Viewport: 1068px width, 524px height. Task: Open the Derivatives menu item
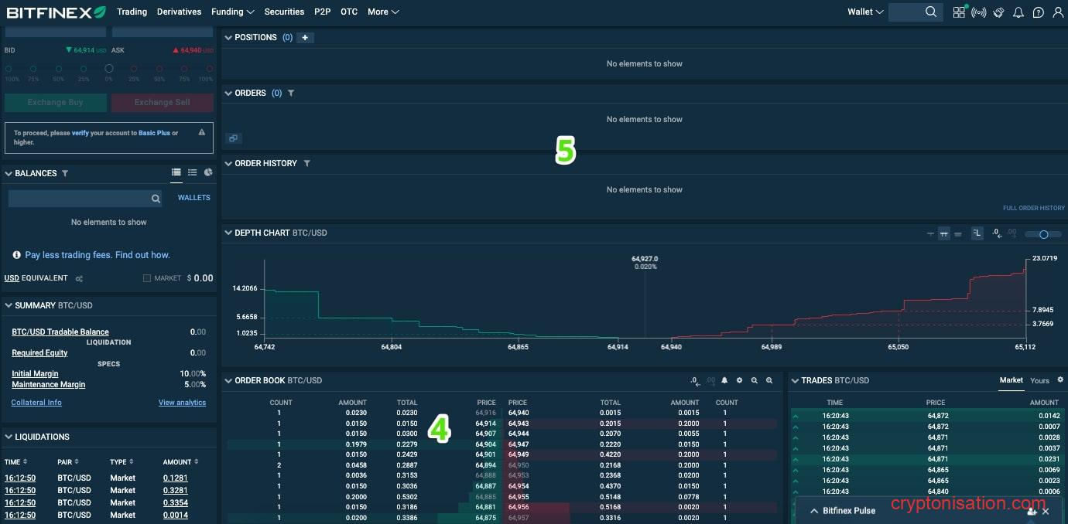(x=179, y=12)
